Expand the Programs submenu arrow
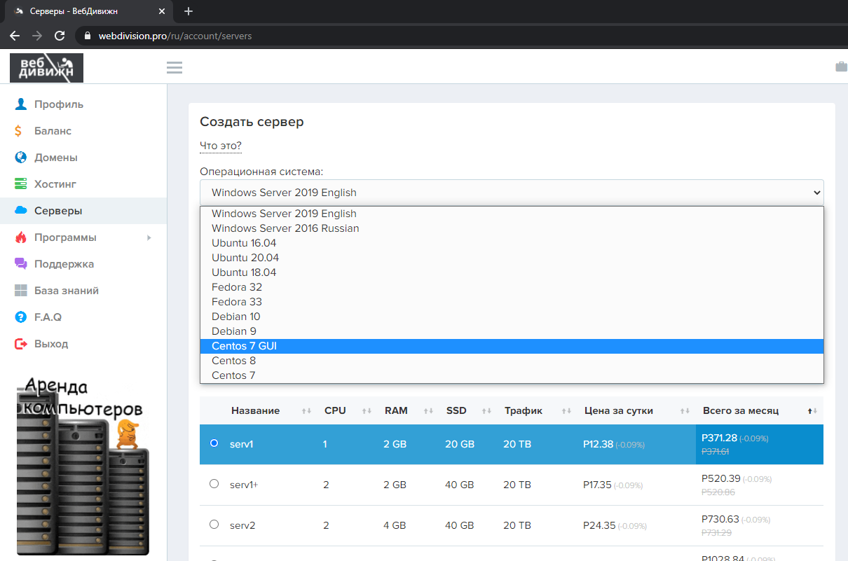 tap(149, 238)
